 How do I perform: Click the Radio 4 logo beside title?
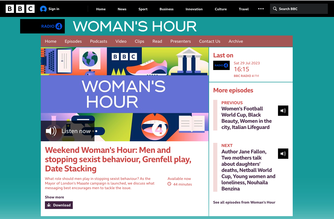pos(43,26)
